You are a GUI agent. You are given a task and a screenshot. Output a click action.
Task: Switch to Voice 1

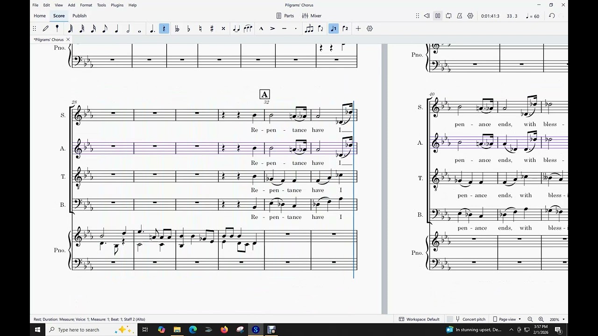coord(334,28)
